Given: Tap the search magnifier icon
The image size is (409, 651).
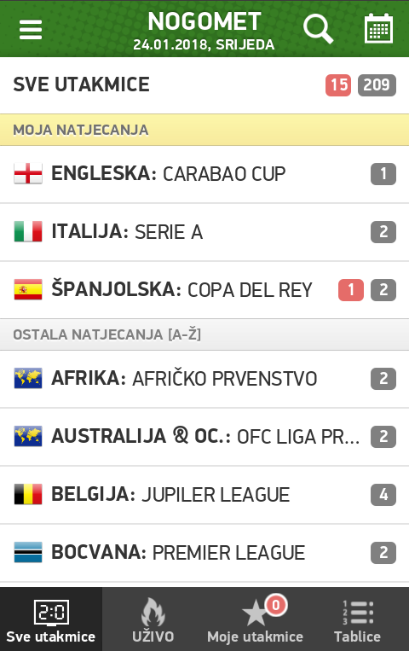Looking at the screenshot, I should (x=318, y=29).
